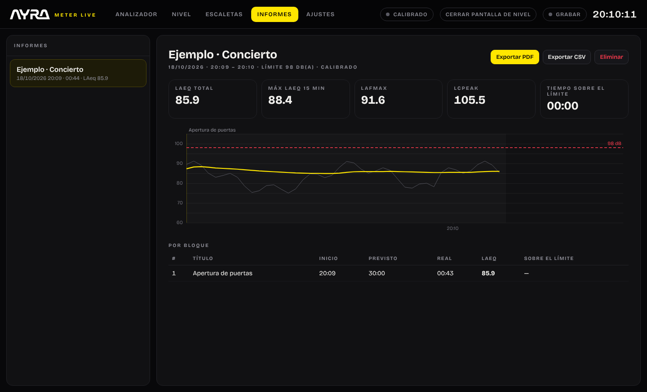Select the Informes tab
This screenshot has height=392, width=647.
tap(275, 14)
